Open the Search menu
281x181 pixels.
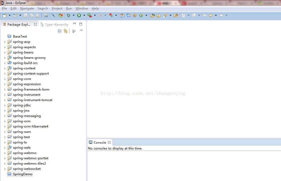click(x=43, y=8)
